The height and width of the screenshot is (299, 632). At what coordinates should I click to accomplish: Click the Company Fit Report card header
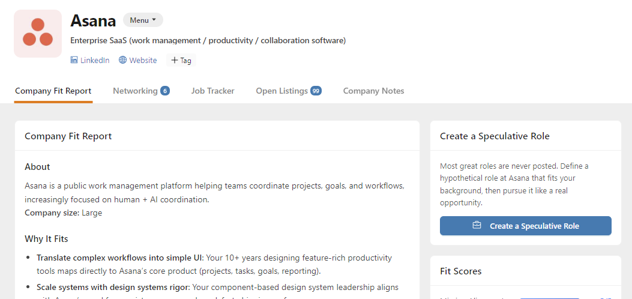[x=217, y=136]
